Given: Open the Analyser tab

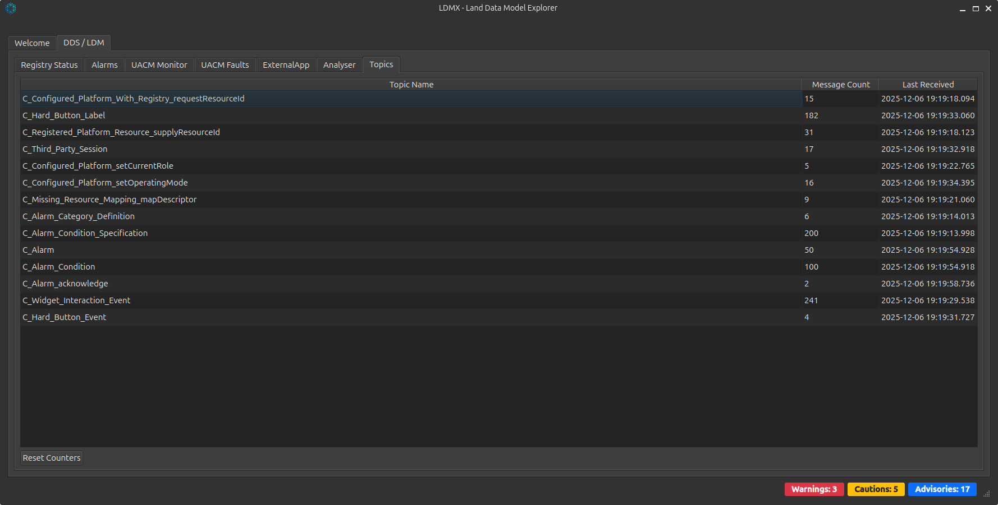Looking at the screenshot, I should coord(339,64).
